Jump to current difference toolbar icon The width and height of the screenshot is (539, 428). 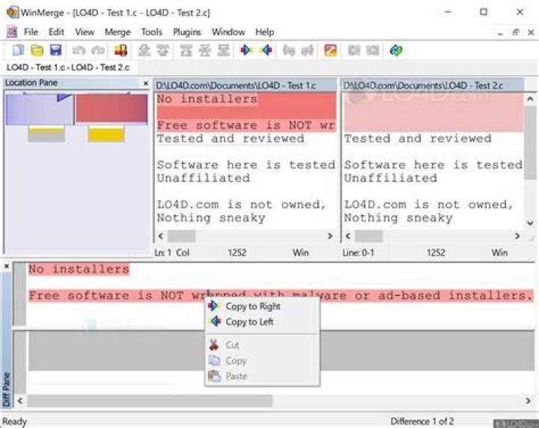coord(205,50)
